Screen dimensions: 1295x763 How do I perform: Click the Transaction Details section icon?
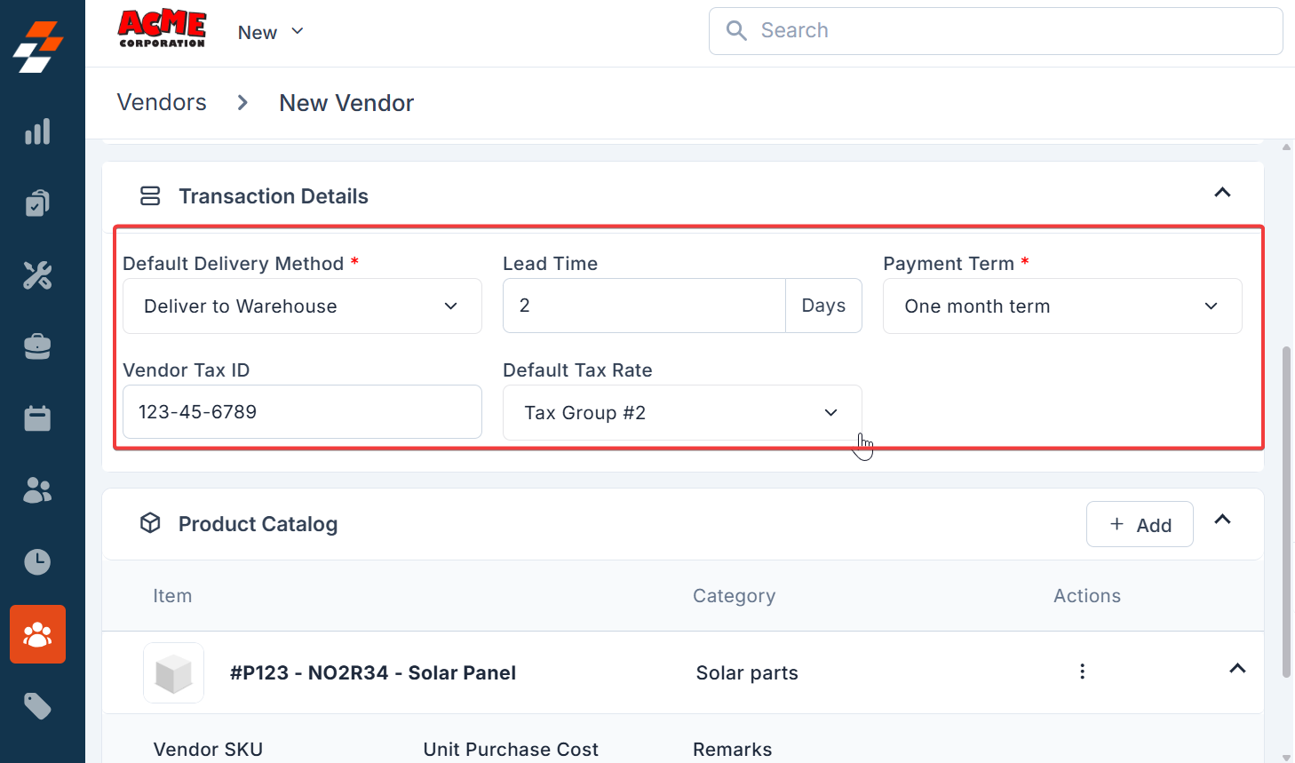[x=150, y=195]
